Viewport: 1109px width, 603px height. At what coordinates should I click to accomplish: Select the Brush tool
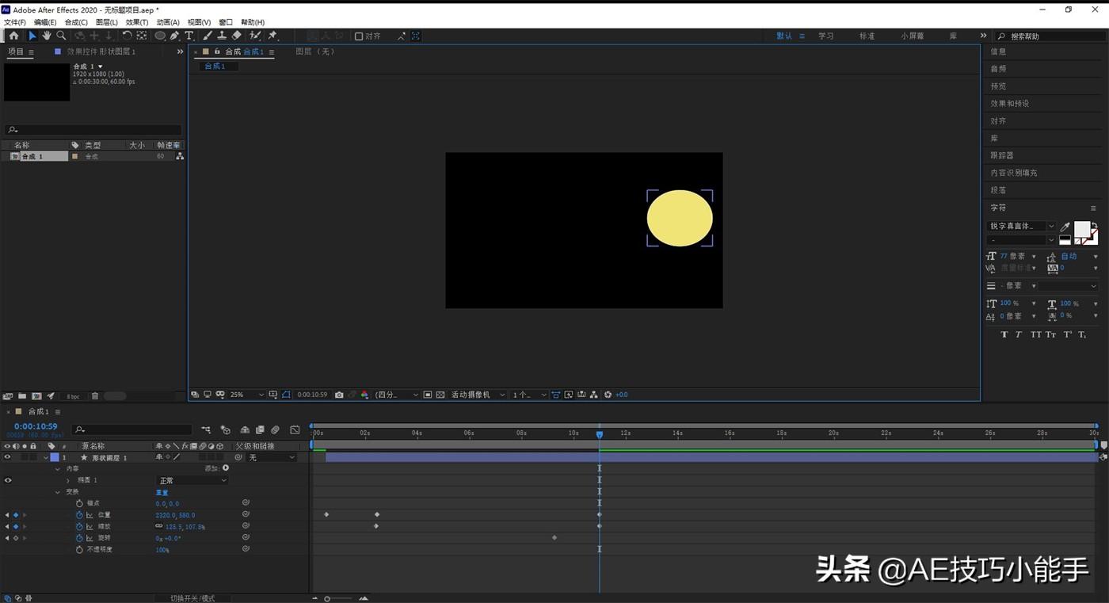click(208, 36)
